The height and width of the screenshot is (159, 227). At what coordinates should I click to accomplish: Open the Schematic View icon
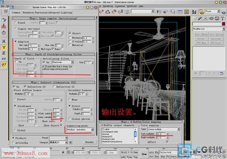pyautogui.click(x=186, y=12)
